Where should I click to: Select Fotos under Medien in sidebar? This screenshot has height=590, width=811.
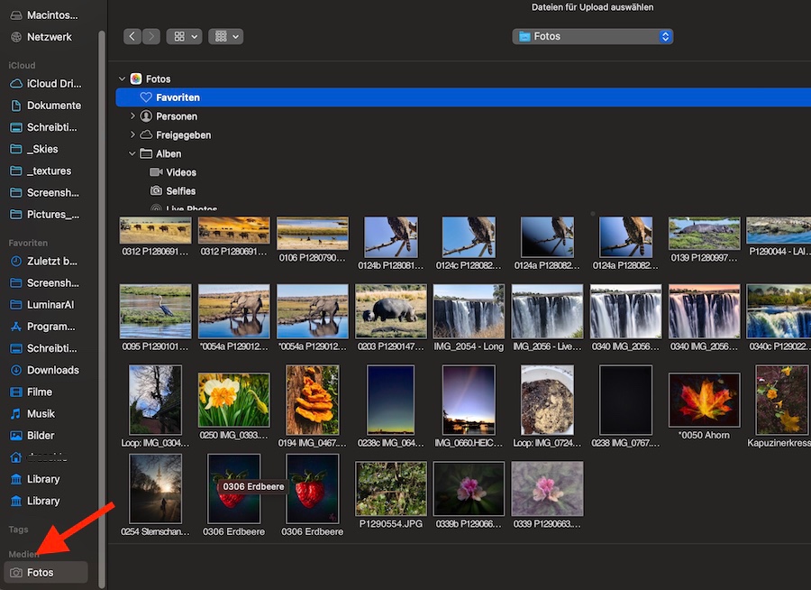[41, 572]
